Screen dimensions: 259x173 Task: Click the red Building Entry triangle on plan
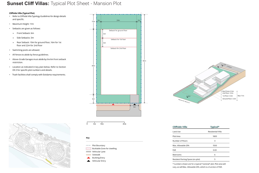click(113, 105)
